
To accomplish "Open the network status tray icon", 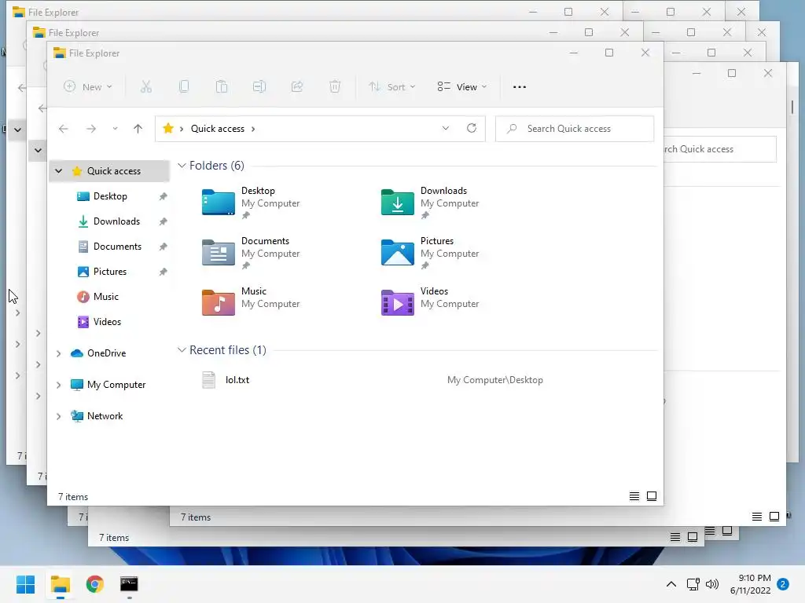I will (x=693, y=584).
